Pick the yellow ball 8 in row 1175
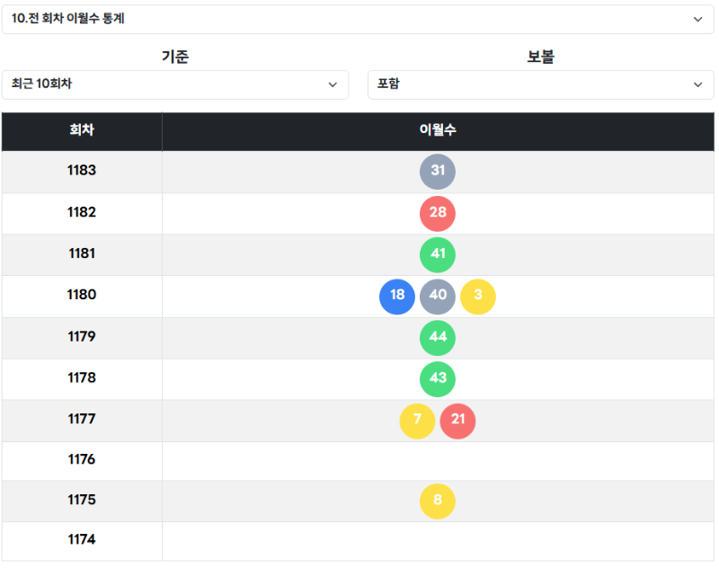Viewport: 719px width, 568px height. [438, 501]
